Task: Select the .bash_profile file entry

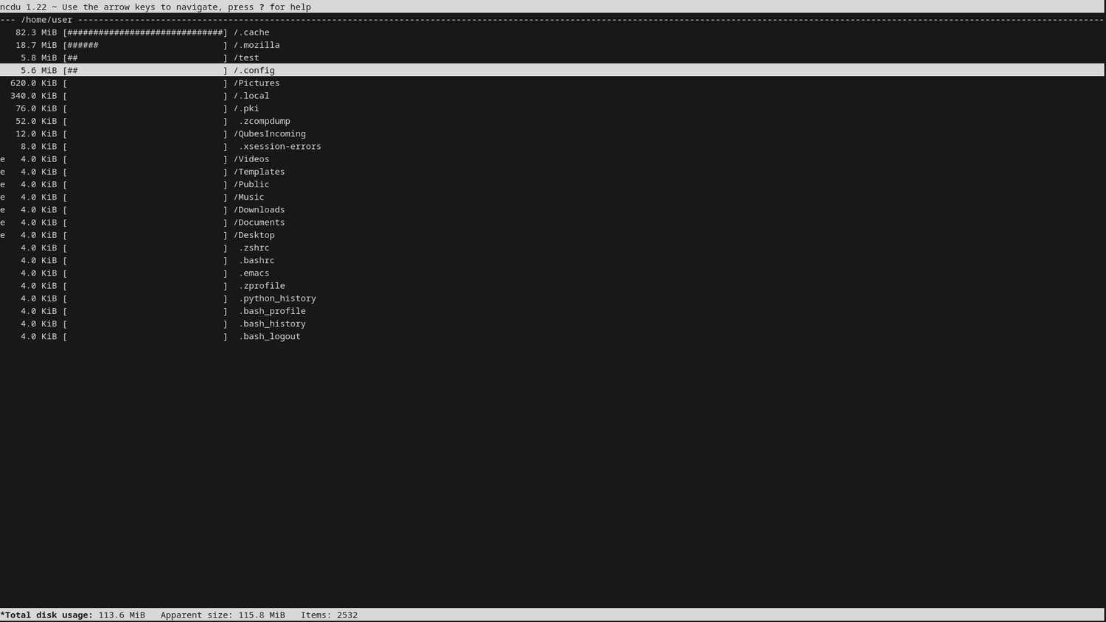Action: point(552,311)
